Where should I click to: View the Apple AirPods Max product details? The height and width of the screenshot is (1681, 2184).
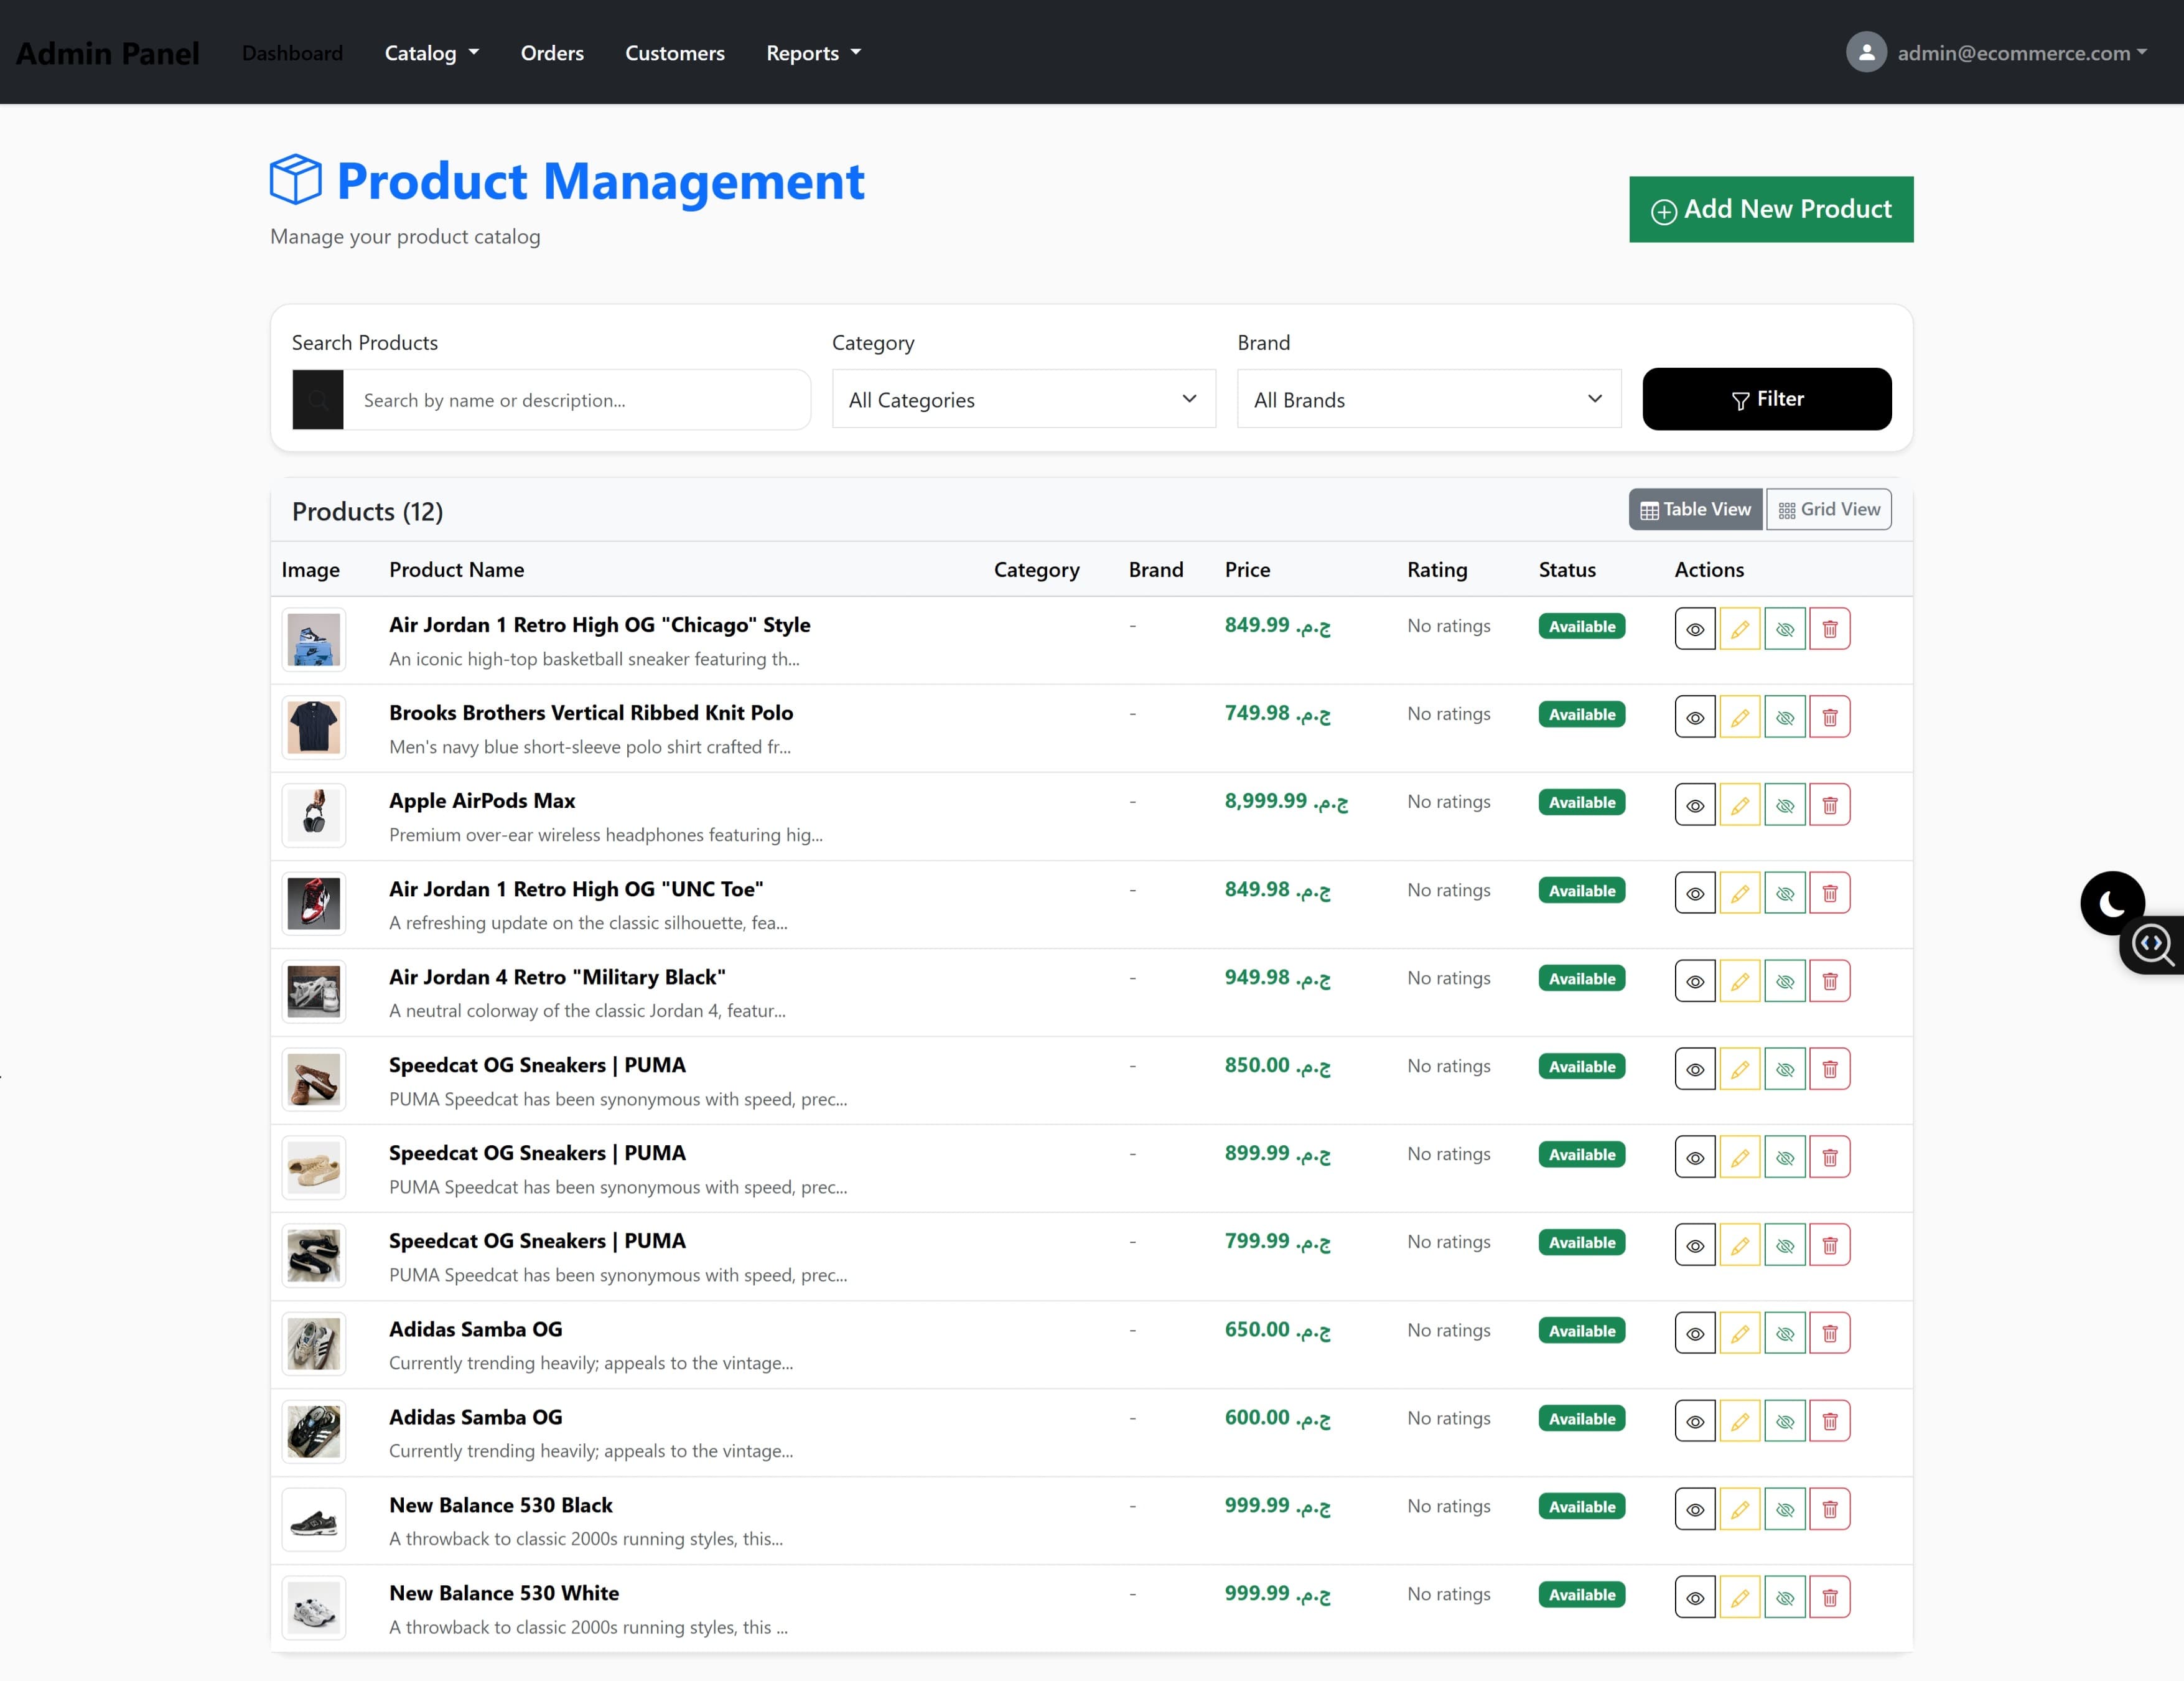[1695, 805]
